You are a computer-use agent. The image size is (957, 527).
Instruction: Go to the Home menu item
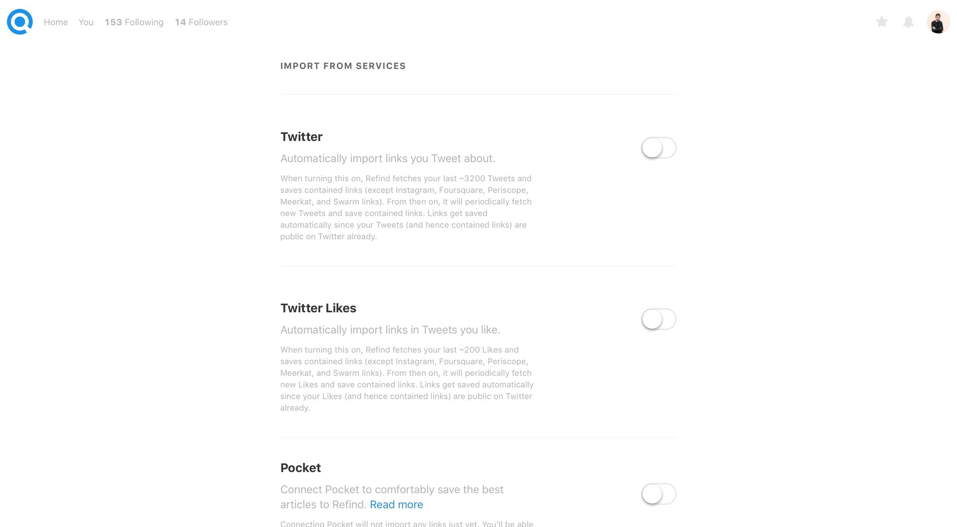56,22
